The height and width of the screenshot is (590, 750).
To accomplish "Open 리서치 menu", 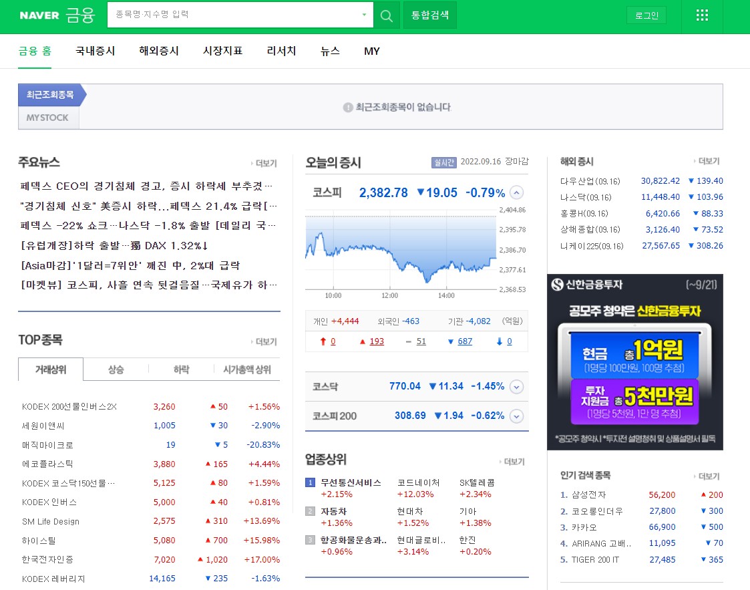I will pos(281,51).
